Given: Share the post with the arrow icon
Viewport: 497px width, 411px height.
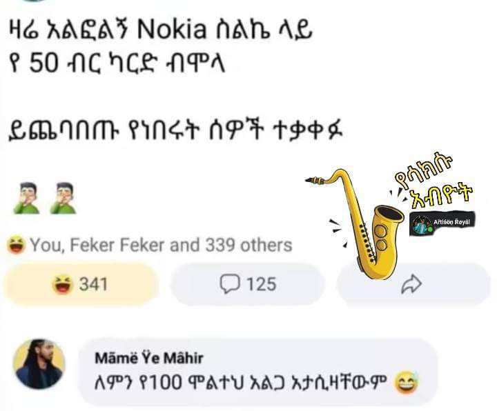Looking at the screenshot, I should click(411, 284).
